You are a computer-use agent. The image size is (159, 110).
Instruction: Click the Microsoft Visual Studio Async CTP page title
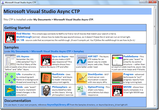click(42, 11)
